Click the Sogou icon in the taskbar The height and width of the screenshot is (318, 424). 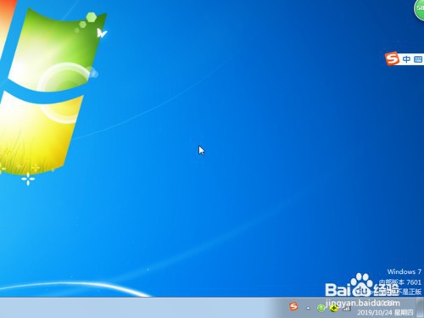[293, 306]
